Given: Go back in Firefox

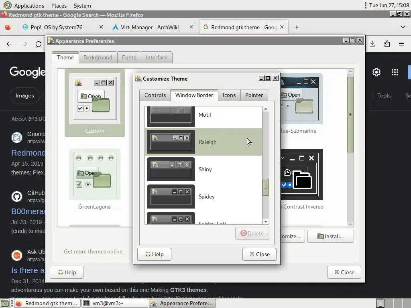Looking at the screenshot, I should tap(10, 44).
